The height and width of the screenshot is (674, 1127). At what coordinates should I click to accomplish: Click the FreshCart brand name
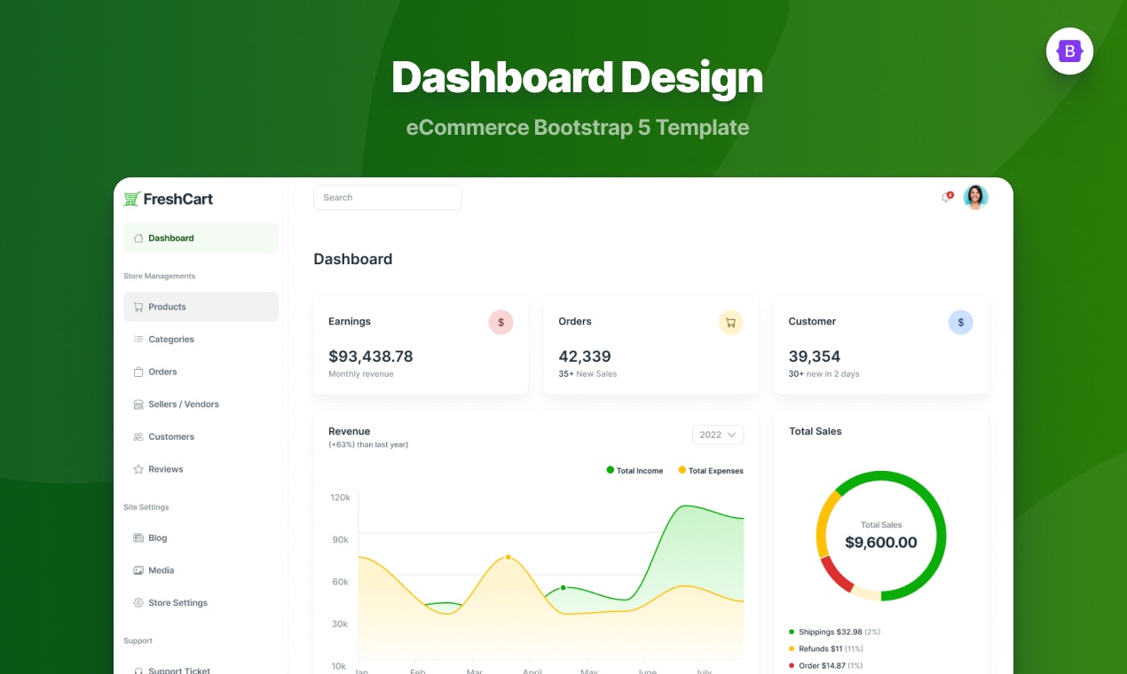(178, 199)
